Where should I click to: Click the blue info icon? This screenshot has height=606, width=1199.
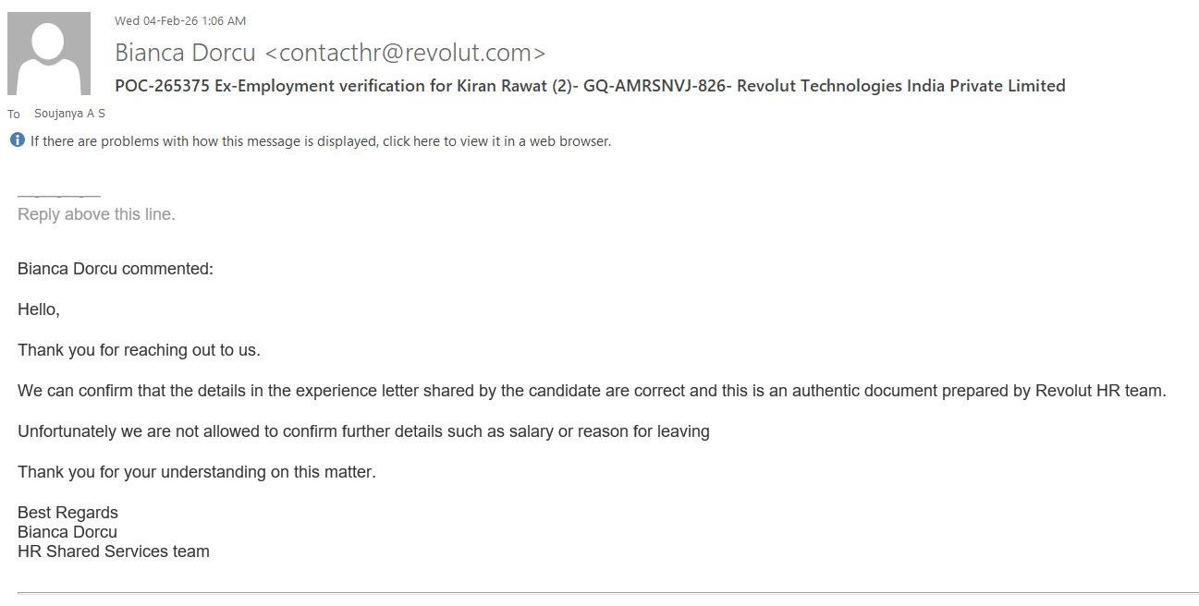[x=17, y=140]
